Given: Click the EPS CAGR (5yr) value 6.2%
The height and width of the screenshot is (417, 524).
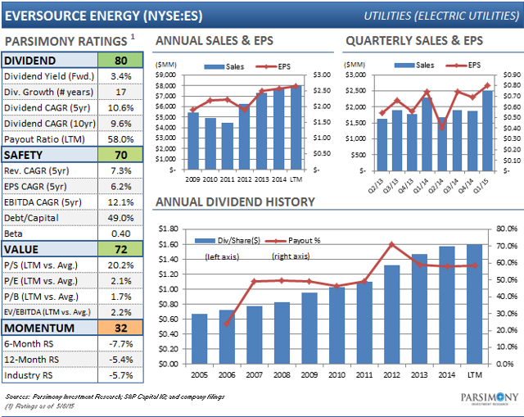Looking at the screenshot, I should pyautogui.click(x=120, y=187).
